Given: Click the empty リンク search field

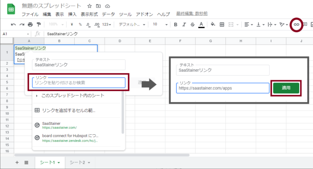Looking at the screenshot, I should tap(79, 82).
